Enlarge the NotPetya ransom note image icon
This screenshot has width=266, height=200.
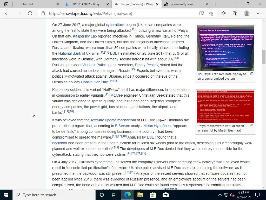pos(251,73)
